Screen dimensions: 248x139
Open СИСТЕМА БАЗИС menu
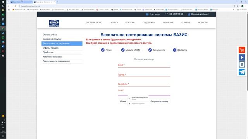[94, 22]
